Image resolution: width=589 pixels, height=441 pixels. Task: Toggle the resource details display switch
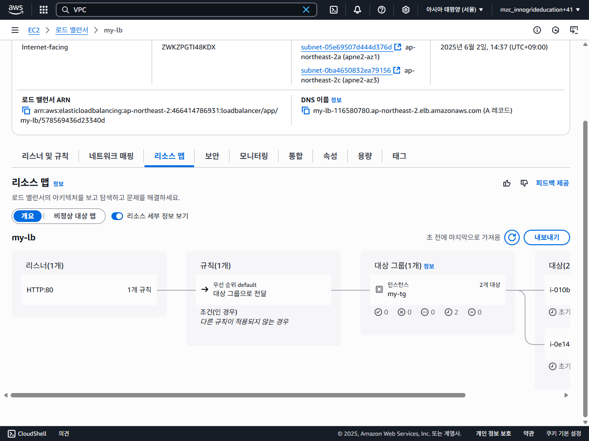click(x=117, y=216)
